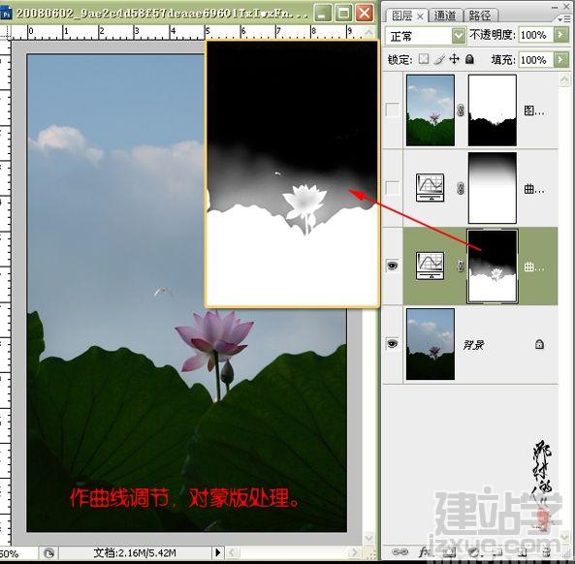Click the mask link chain on the selected curves layer

(461, 266)
